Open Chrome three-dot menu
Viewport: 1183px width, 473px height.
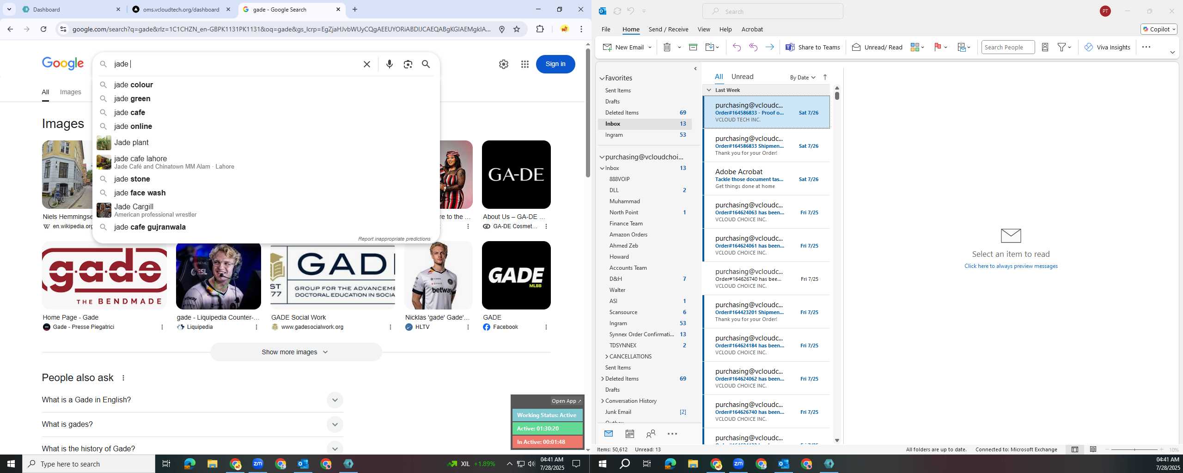(581, 29)
